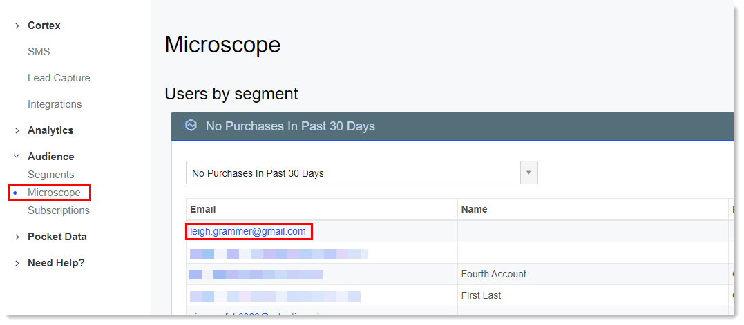Open leigh.grammer@gmail.com user link
Screen dimensions: 744x325
coord(248,232)
